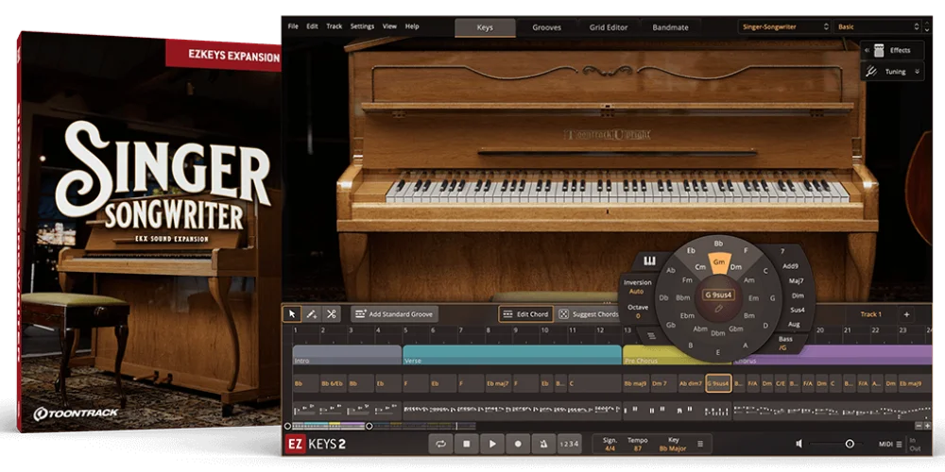Toggle the 1234 count-in button
This screenshot has width=945, height=472.
tap(569, 445)
